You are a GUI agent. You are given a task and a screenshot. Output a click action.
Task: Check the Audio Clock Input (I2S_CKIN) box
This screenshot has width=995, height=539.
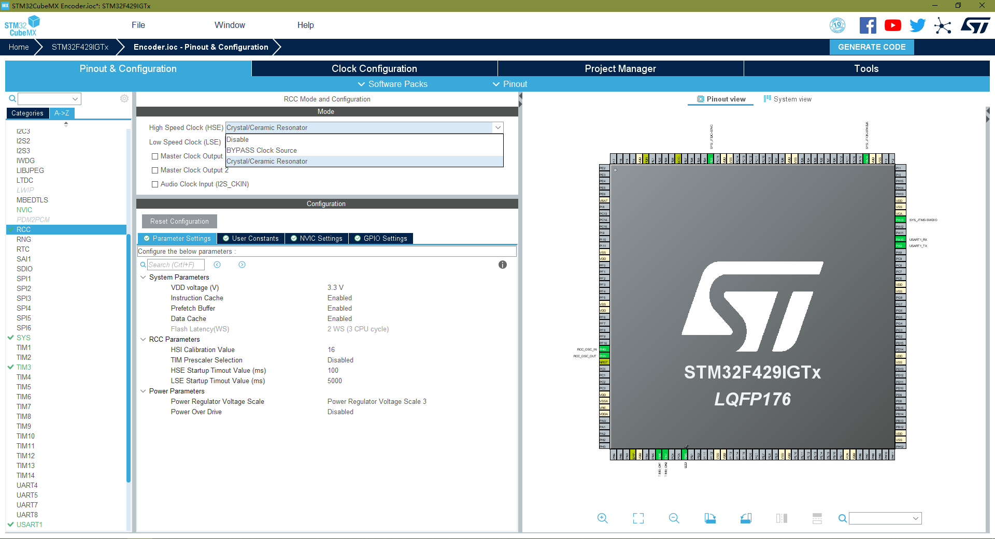pos(154,184)
